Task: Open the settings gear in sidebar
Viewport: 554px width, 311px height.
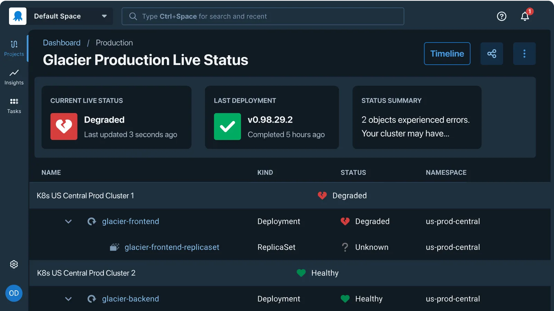Action: click(x=14, y=264)
